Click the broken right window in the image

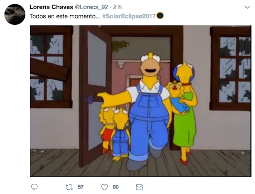(231, 68)
